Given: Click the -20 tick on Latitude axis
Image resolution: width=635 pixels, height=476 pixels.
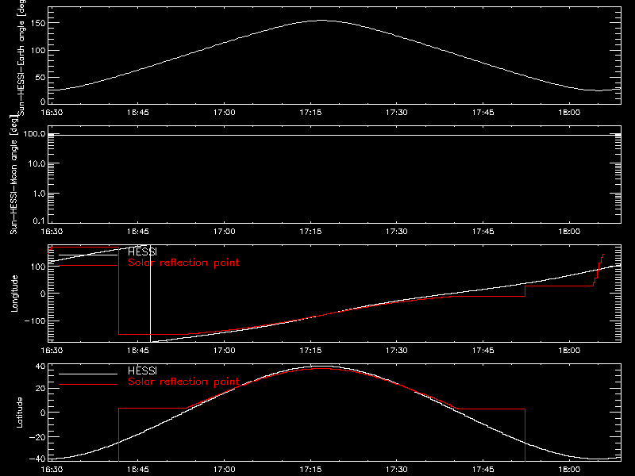Looking at the screenshot, I should coord(37,437).
